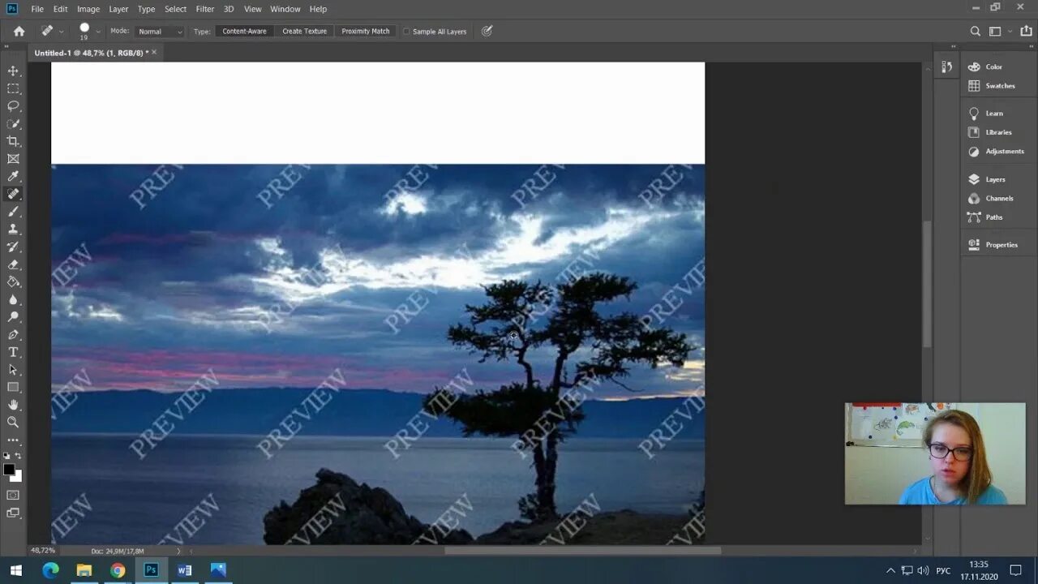Image resolution: width=1038 pixels, height=584 pixels.
Task: Select the Crop tool
Action: point(13,141)
